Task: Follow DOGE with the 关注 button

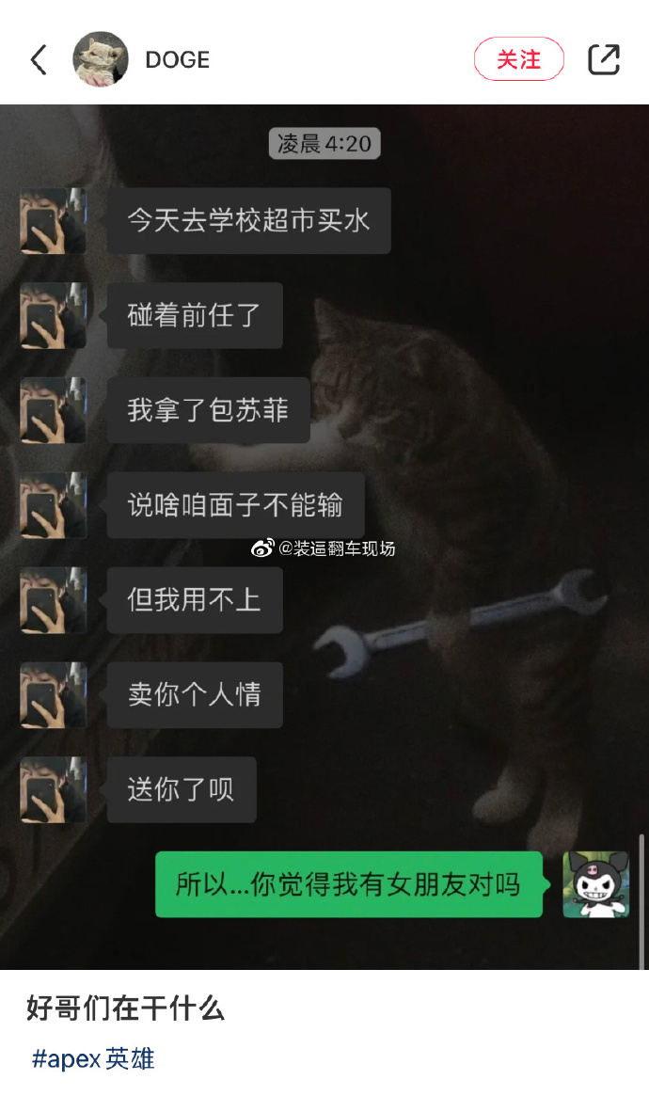Action: pos(518,59)
